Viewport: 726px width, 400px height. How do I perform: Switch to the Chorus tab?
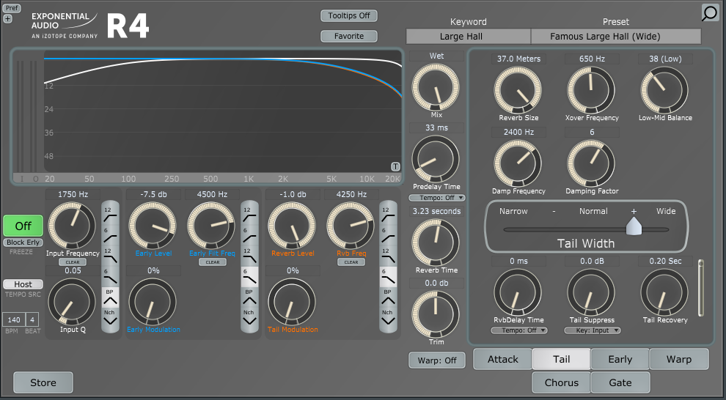tap(561, 382)
